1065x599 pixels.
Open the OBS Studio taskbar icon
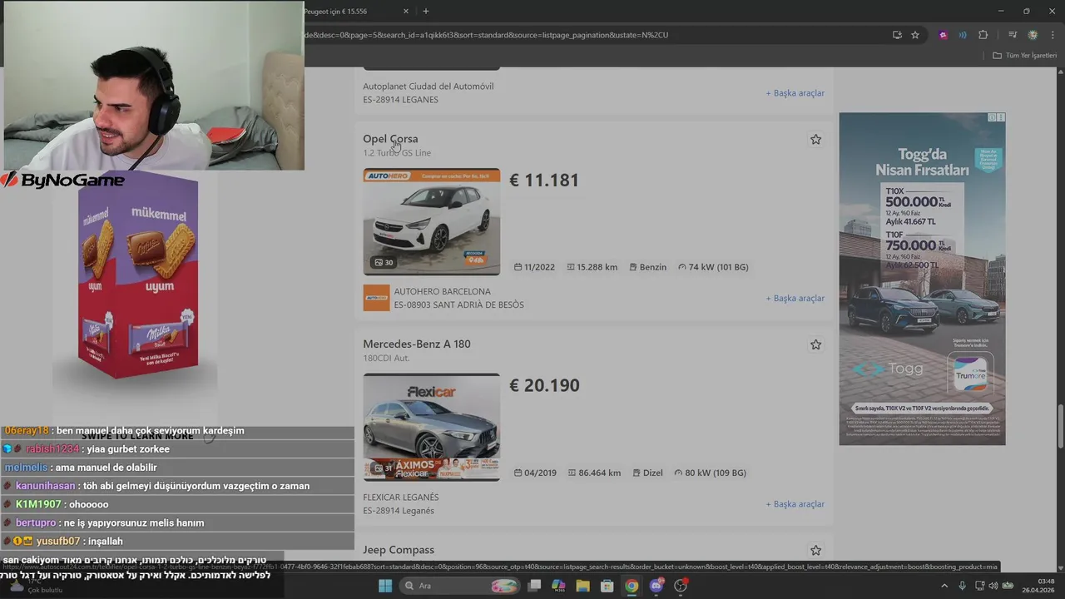tap(681, 587)
